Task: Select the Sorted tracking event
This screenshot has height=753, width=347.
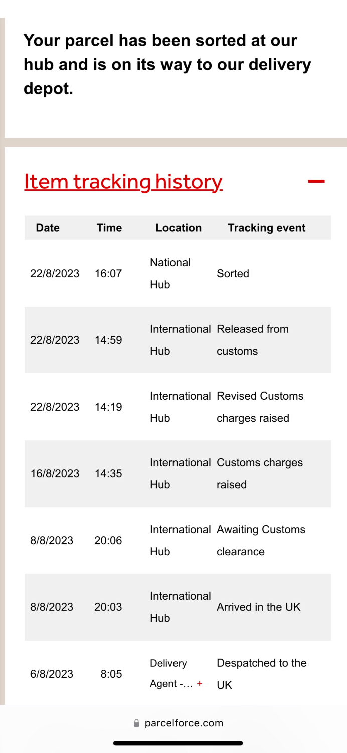Action: coord(233,274)
